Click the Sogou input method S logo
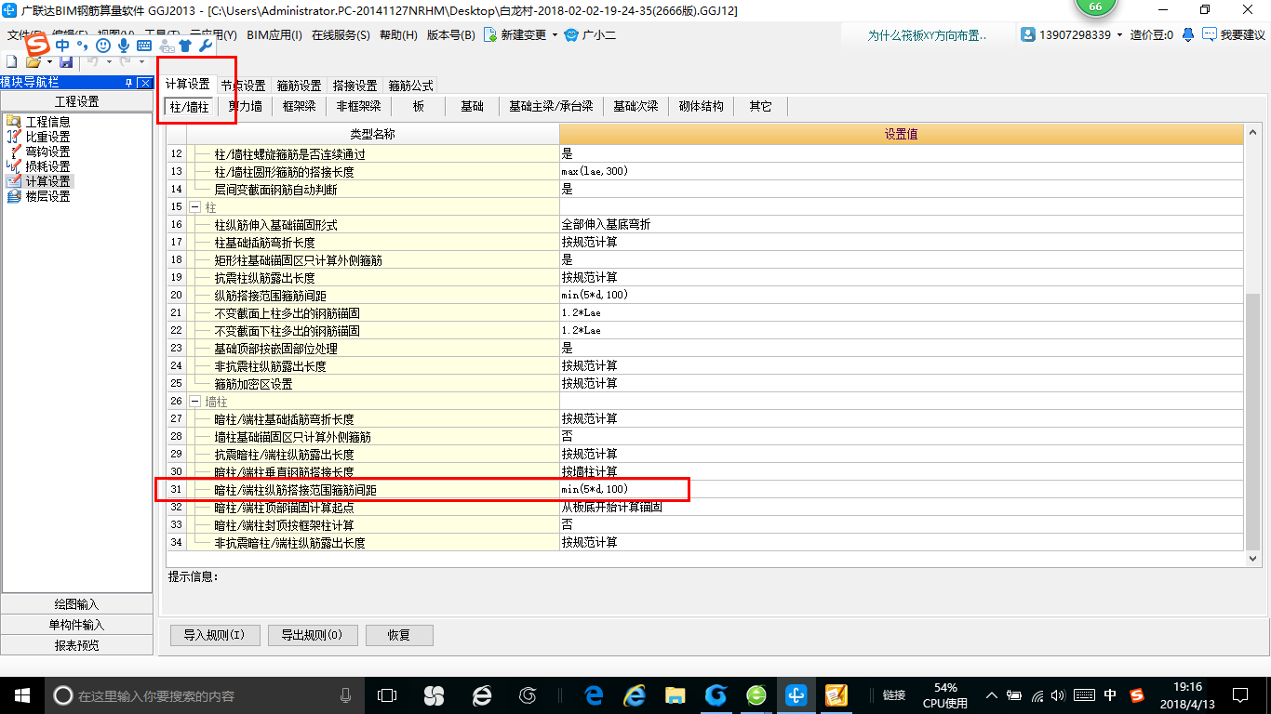 point(37,45)
